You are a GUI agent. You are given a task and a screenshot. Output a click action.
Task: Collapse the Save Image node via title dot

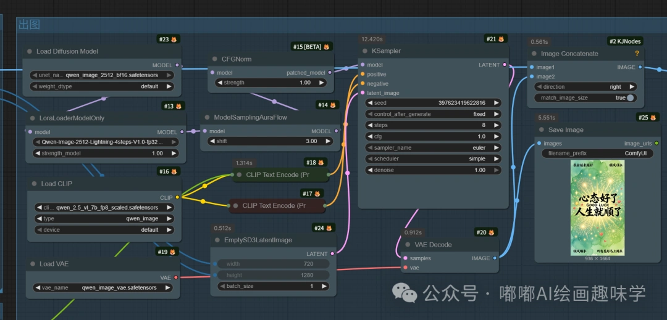point(541,130)
